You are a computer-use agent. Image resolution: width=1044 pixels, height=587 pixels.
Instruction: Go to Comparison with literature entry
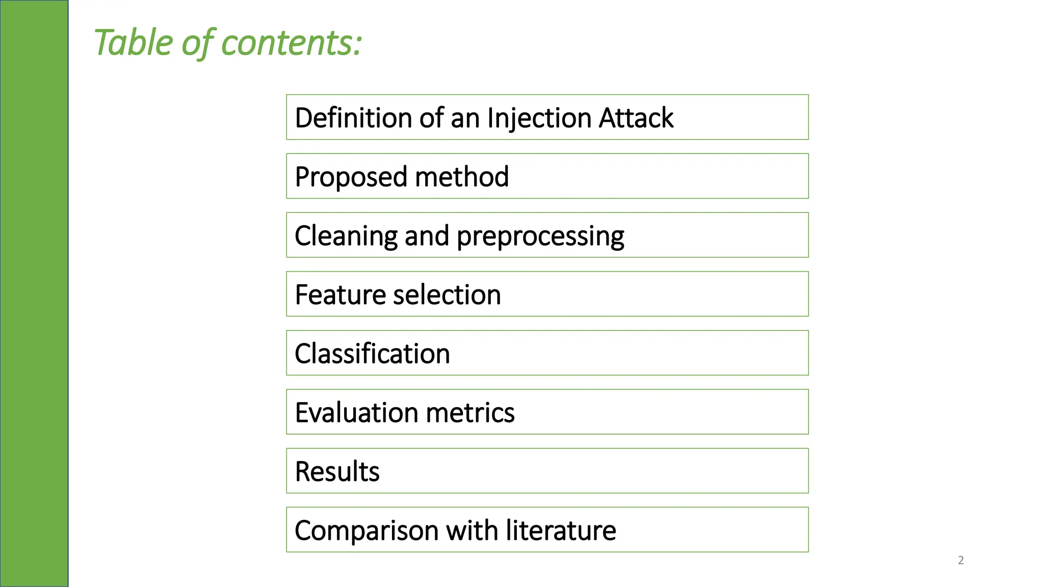(x=547, y=530)
